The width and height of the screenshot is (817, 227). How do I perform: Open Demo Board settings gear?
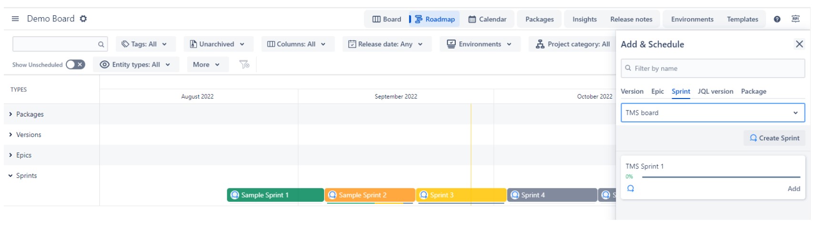pyautogui.click(x=83, y=19)
